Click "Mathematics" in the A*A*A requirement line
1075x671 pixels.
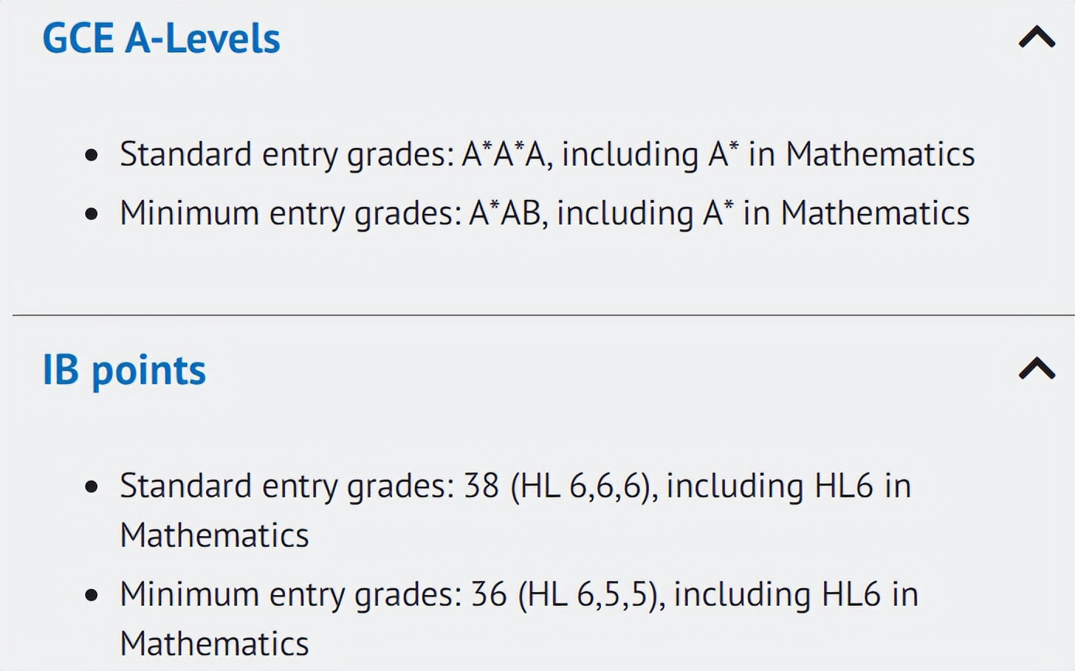pos(880,154)
